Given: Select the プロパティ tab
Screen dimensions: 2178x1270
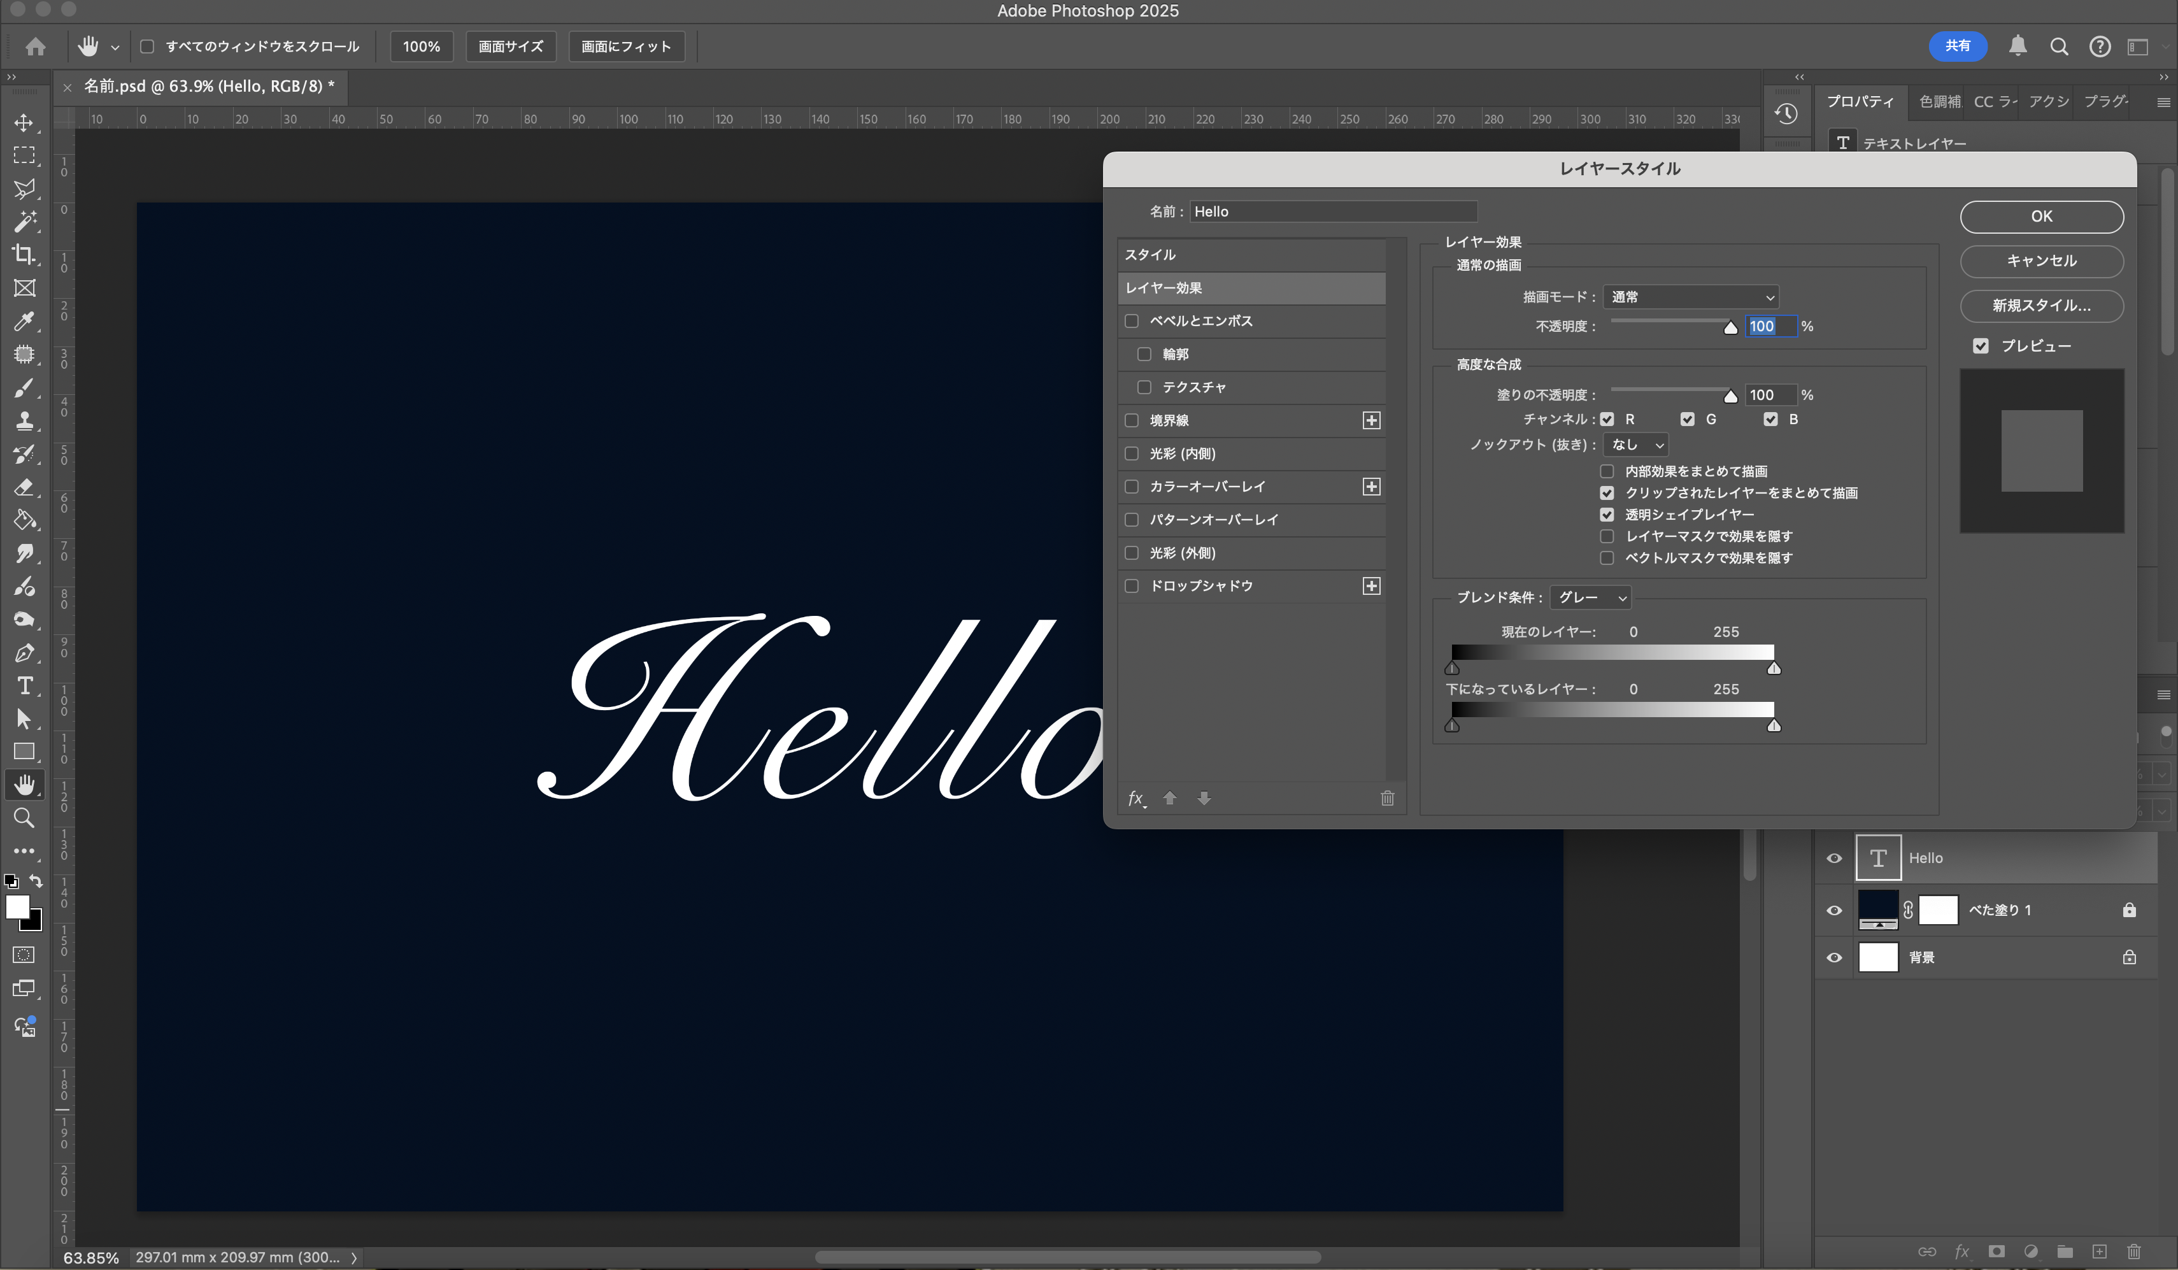Looking at the screenshot, I should pyautogui.click(x=1860, y=102).
